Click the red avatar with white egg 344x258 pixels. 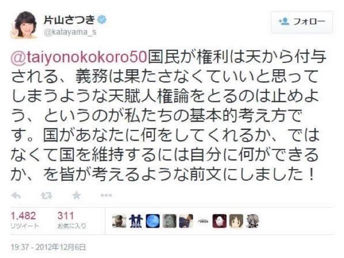click(x=220, y=221)
